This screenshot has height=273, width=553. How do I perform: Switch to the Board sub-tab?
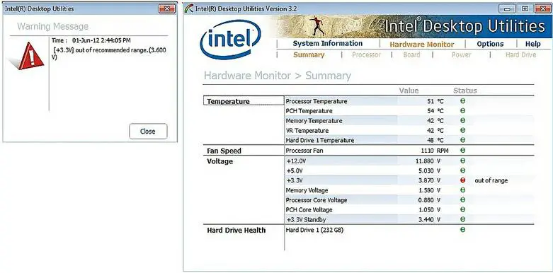tap(411, 55)
